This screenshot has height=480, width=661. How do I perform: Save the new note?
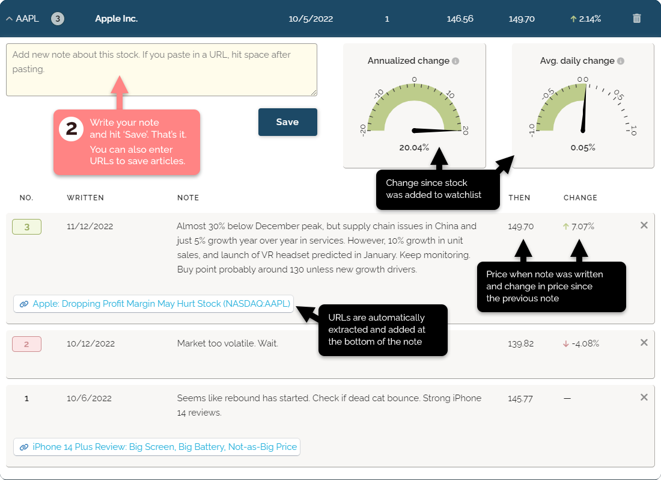[287, 122]
